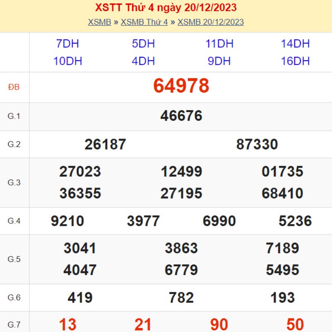
Task: Click G.6 number 419
Action: tap(80, 298)
